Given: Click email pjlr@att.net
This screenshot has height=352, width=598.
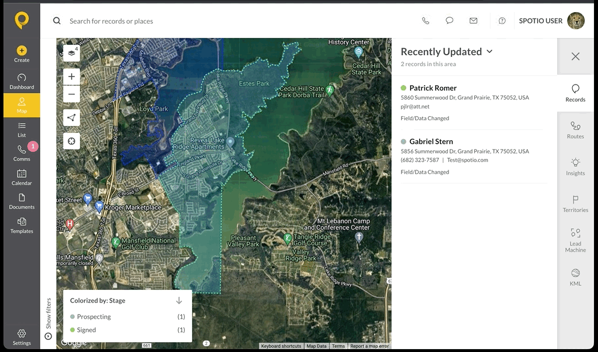Looking at the screenshot, I should [x=415, y=107].
